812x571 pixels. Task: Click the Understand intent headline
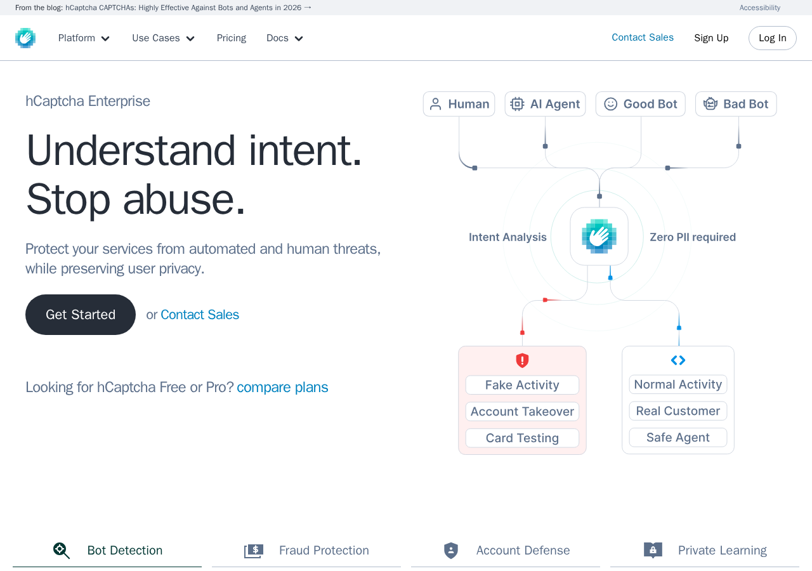coord(193,150)
